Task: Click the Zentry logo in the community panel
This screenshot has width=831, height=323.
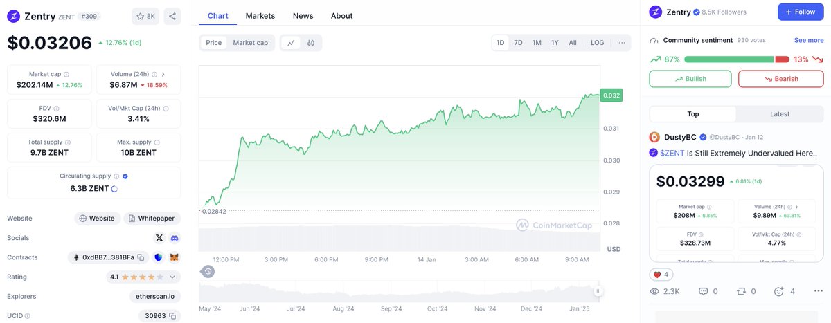Action: tap(655, 12)
